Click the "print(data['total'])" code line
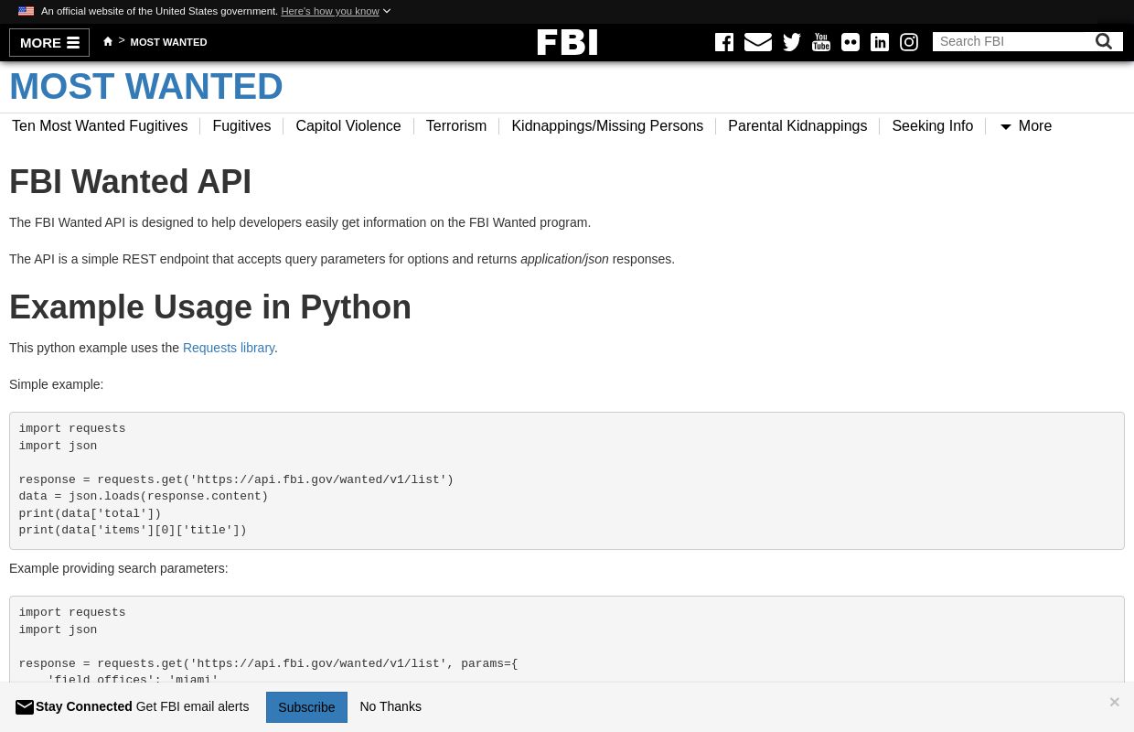The height and width of the screenshot is (732, 1134). [x=90, y=513]
